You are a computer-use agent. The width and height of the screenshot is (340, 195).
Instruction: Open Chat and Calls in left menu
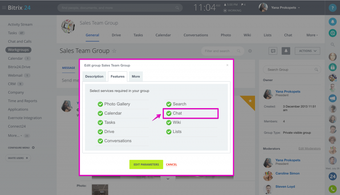pyautogui.click(x=20, y=41)
